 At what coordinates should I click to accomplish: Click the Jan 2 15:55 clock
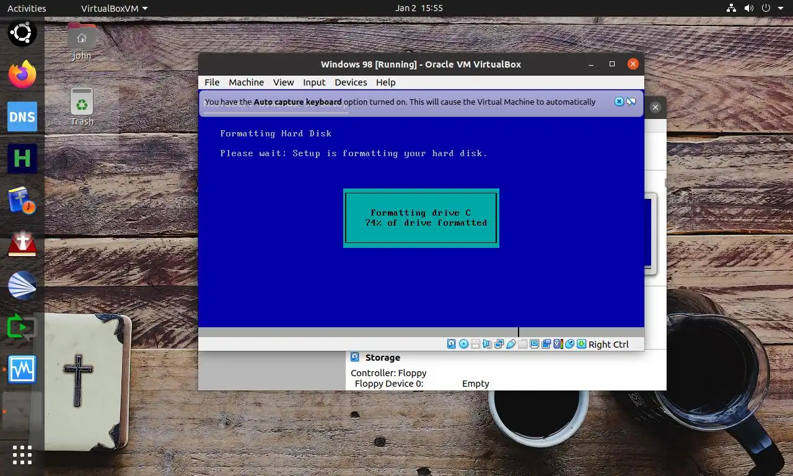[x=419, y=8]
